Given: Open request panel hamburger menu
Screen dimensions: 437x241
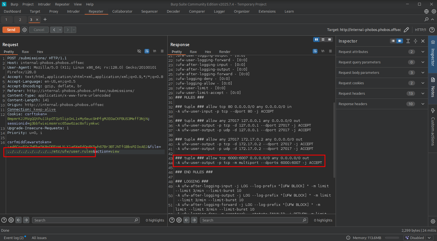Looking at the screenshot, I should (x=162, y=51).
